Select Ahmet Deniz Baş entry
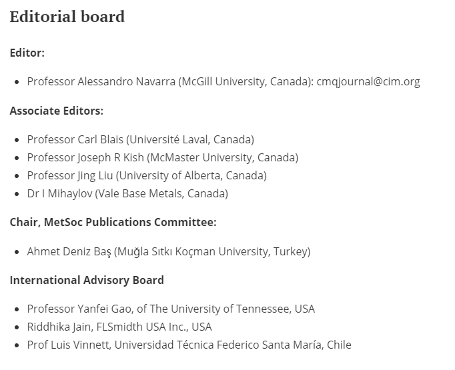The image size is (455, 370). pyautogui.click(x=169, y=251)
